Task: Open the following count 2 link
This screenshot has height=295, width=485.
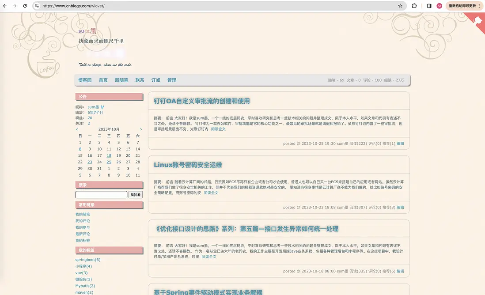Action: pyautogui.click(x=88, y=123)
